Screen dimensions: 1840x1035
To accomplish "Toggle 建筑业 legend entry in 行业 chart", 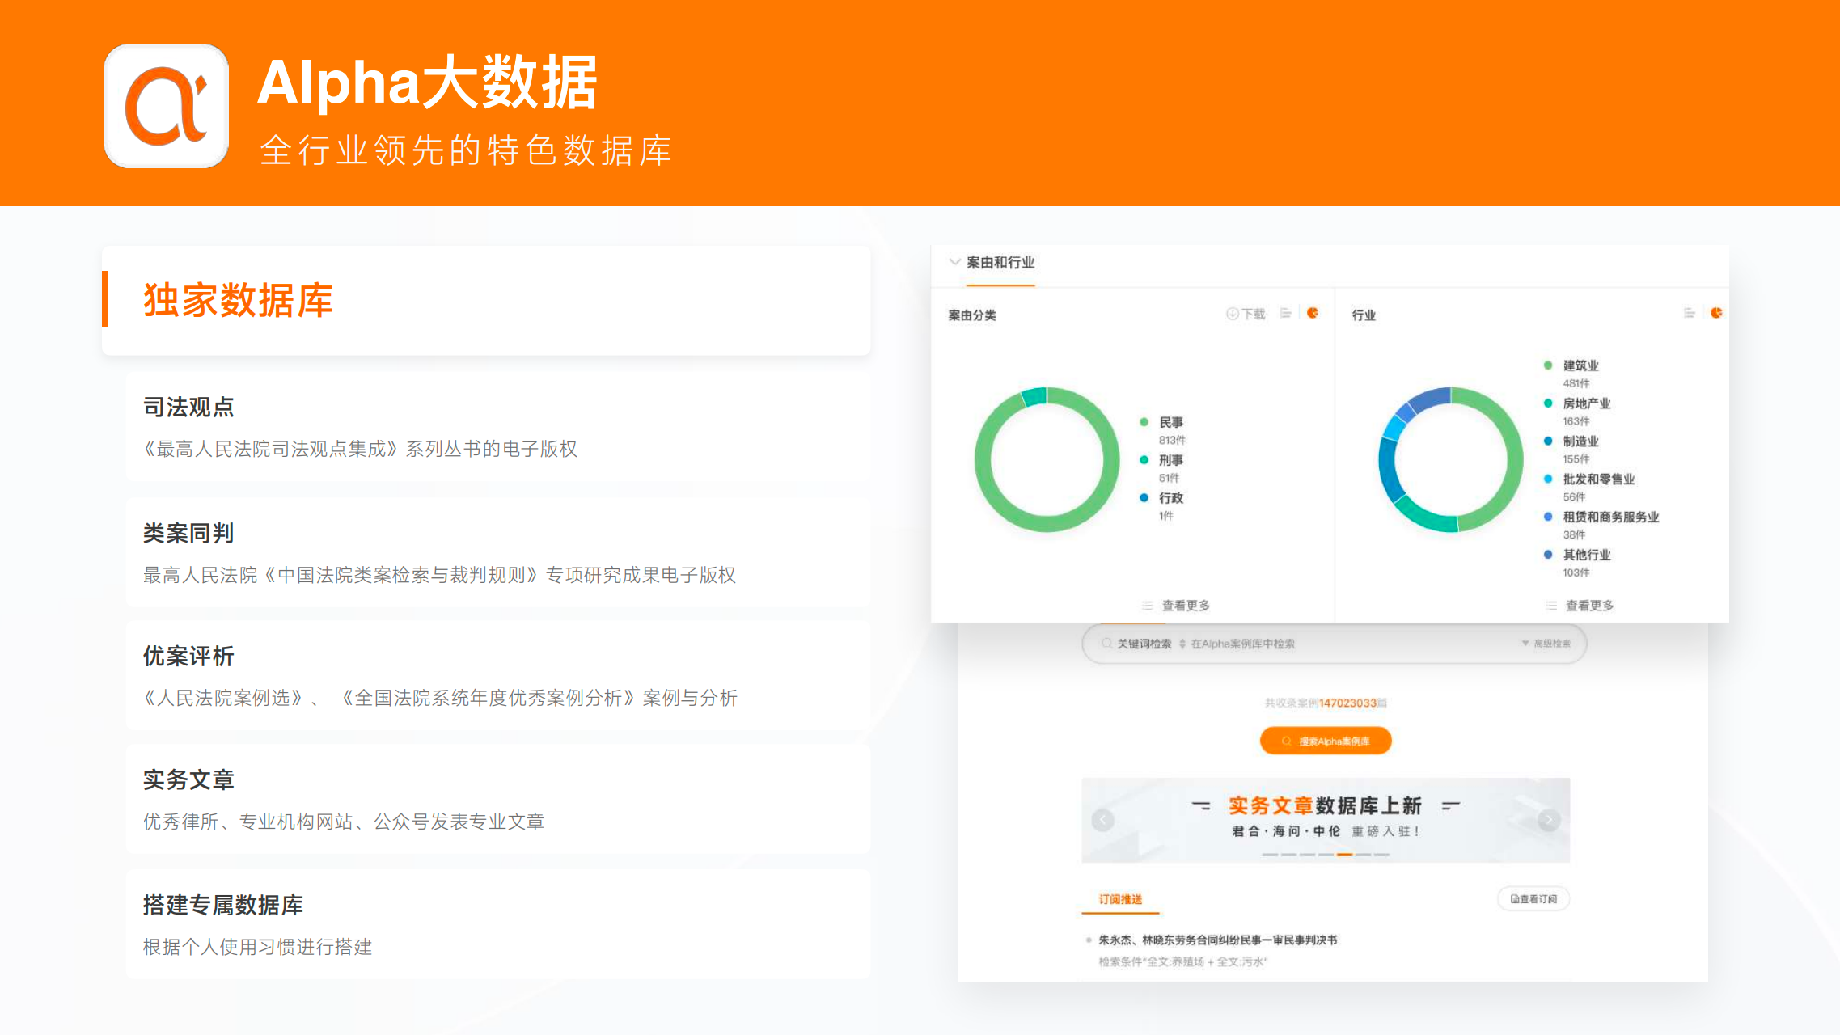I will (1571, 365).
